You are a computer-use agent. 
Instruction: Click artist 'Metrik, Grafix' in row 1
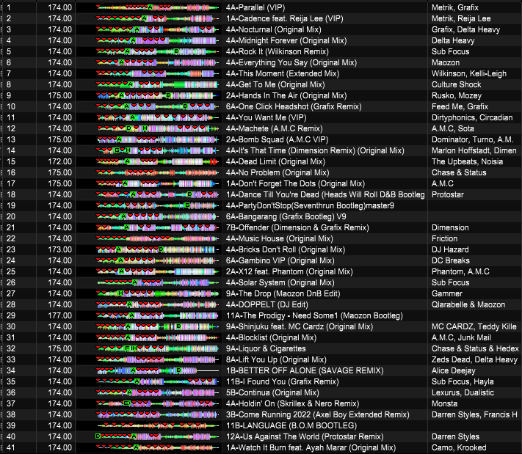click(x=454, y=7)
